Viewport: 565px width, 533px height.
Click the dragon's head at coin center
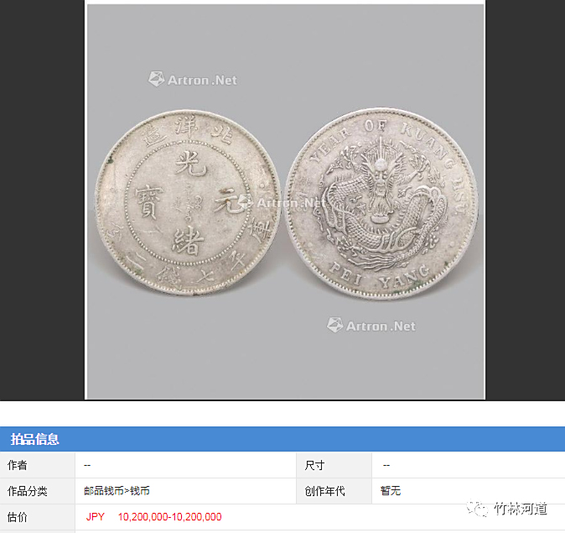379,188
